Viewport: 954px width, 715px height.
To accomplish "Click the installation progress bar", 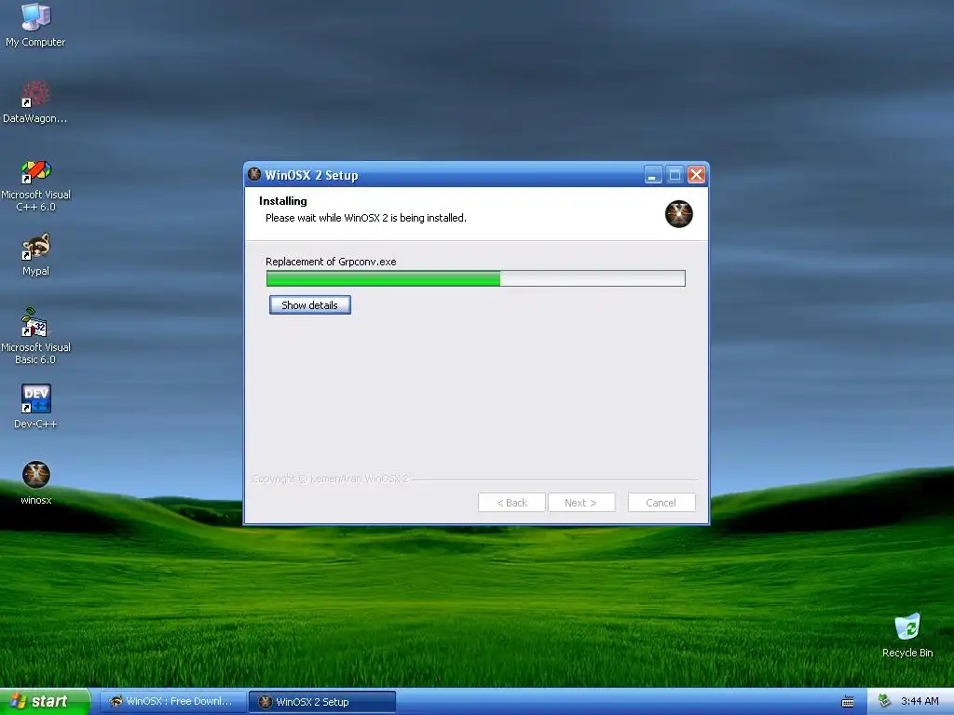I will (x=476, y=278).
